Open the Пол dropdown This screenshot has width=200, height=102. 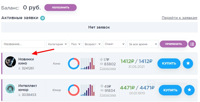(76, 44)
